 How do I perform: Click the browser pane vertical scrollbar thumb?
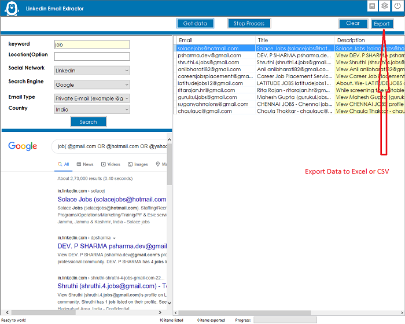coord(170,164)
